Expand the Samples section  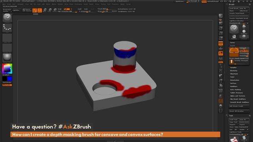coord(233,67)
